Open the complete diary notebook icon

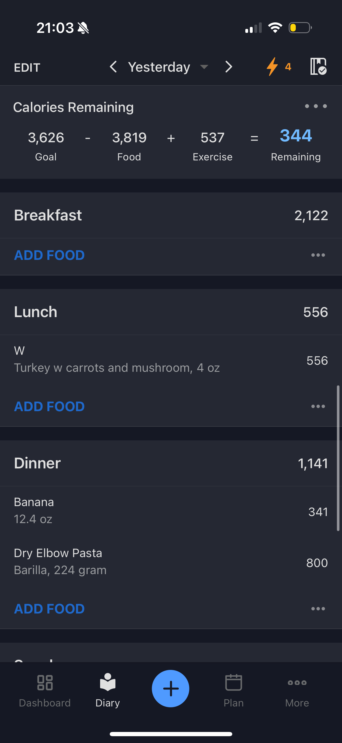(318, 66)
